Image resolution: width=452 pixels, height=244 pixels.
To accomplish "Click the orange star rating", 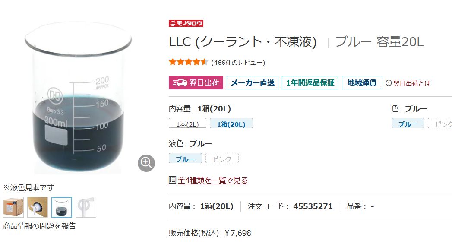I will click(188, 62).
